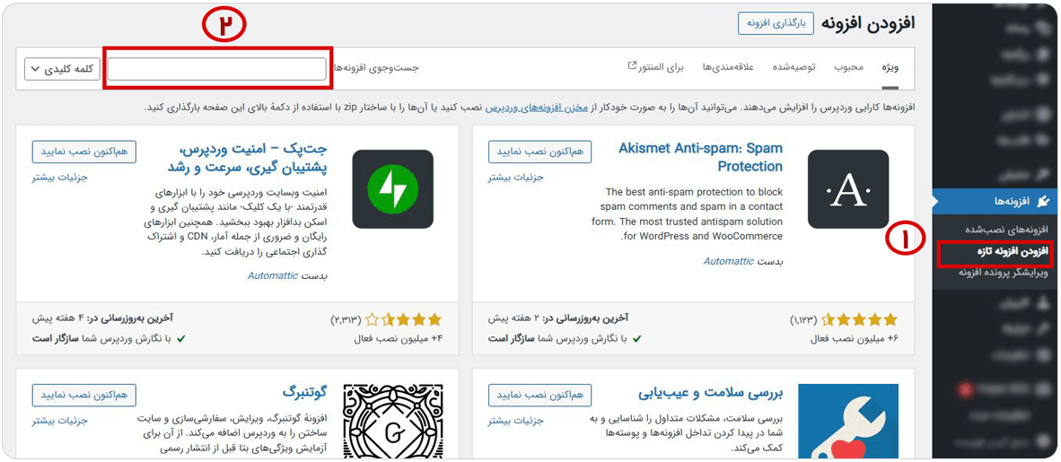
Task: Click the Akismet compatibility text 'سازگار است'
Action: (x=510, y=339)
